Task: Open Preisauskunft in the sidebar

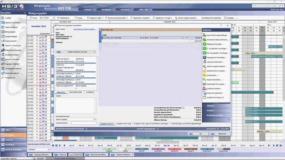Action: [x=10, y=78]
